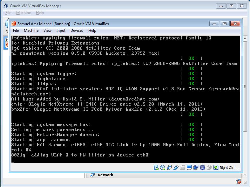250x187 pixels.
Task: Click the Manager window warning notification icon
Action: click(x=239, y=181)
